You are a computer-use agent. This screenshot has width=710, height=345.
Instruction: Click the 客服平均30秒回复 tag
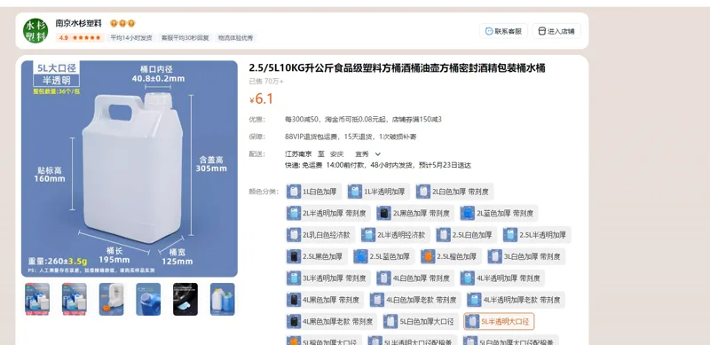coord(185,38)
